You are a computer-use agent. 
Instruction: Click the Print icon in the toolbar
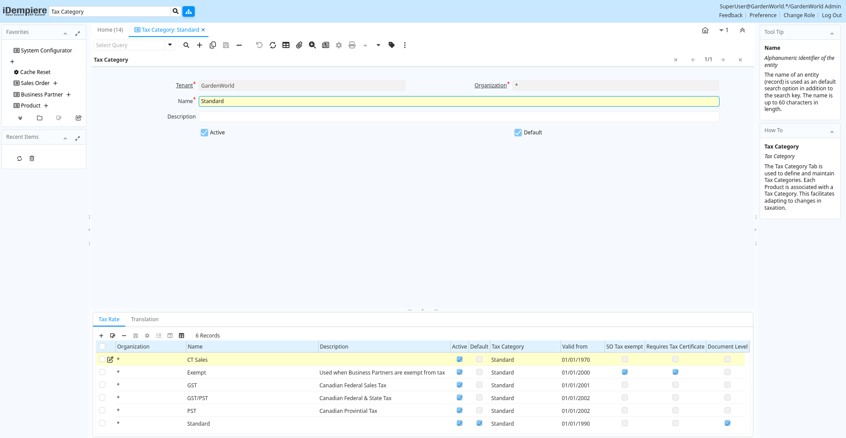coord(352,45)
